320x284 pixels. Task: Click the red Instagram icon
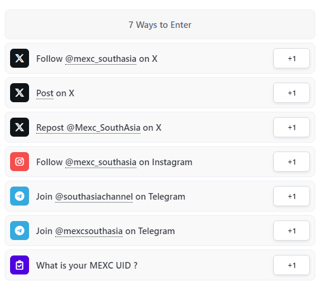point(20,162)
